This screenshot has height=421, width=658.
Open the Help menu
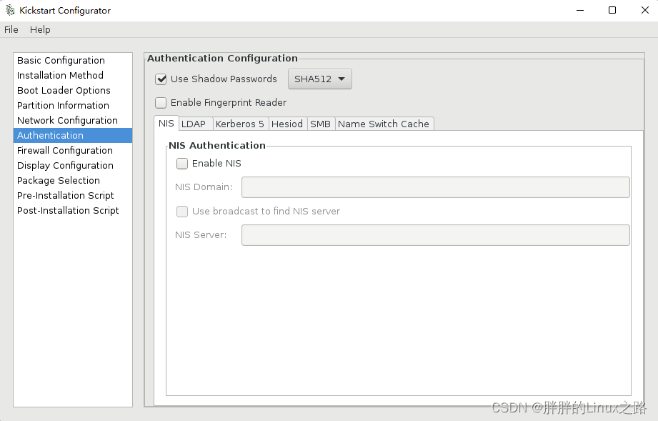40,29
